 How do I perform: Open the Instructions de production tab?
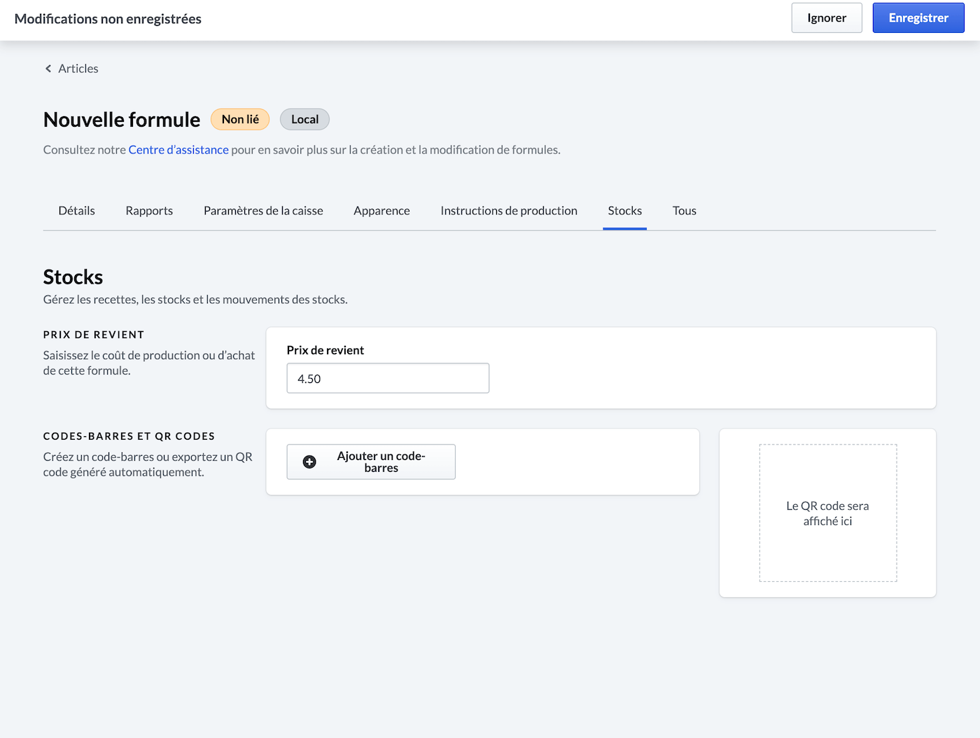tap(509, 211)
